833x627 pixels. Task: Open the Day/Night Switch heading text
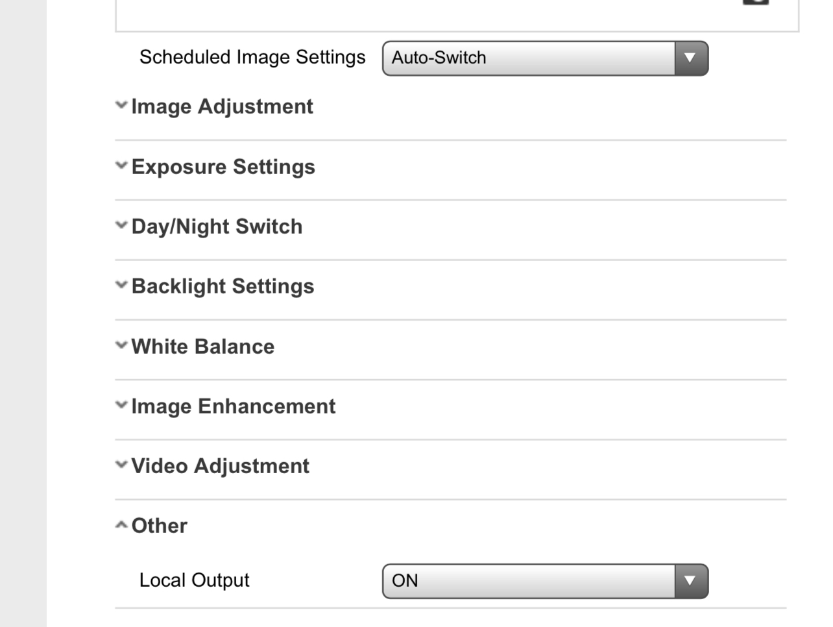[217, 227]
